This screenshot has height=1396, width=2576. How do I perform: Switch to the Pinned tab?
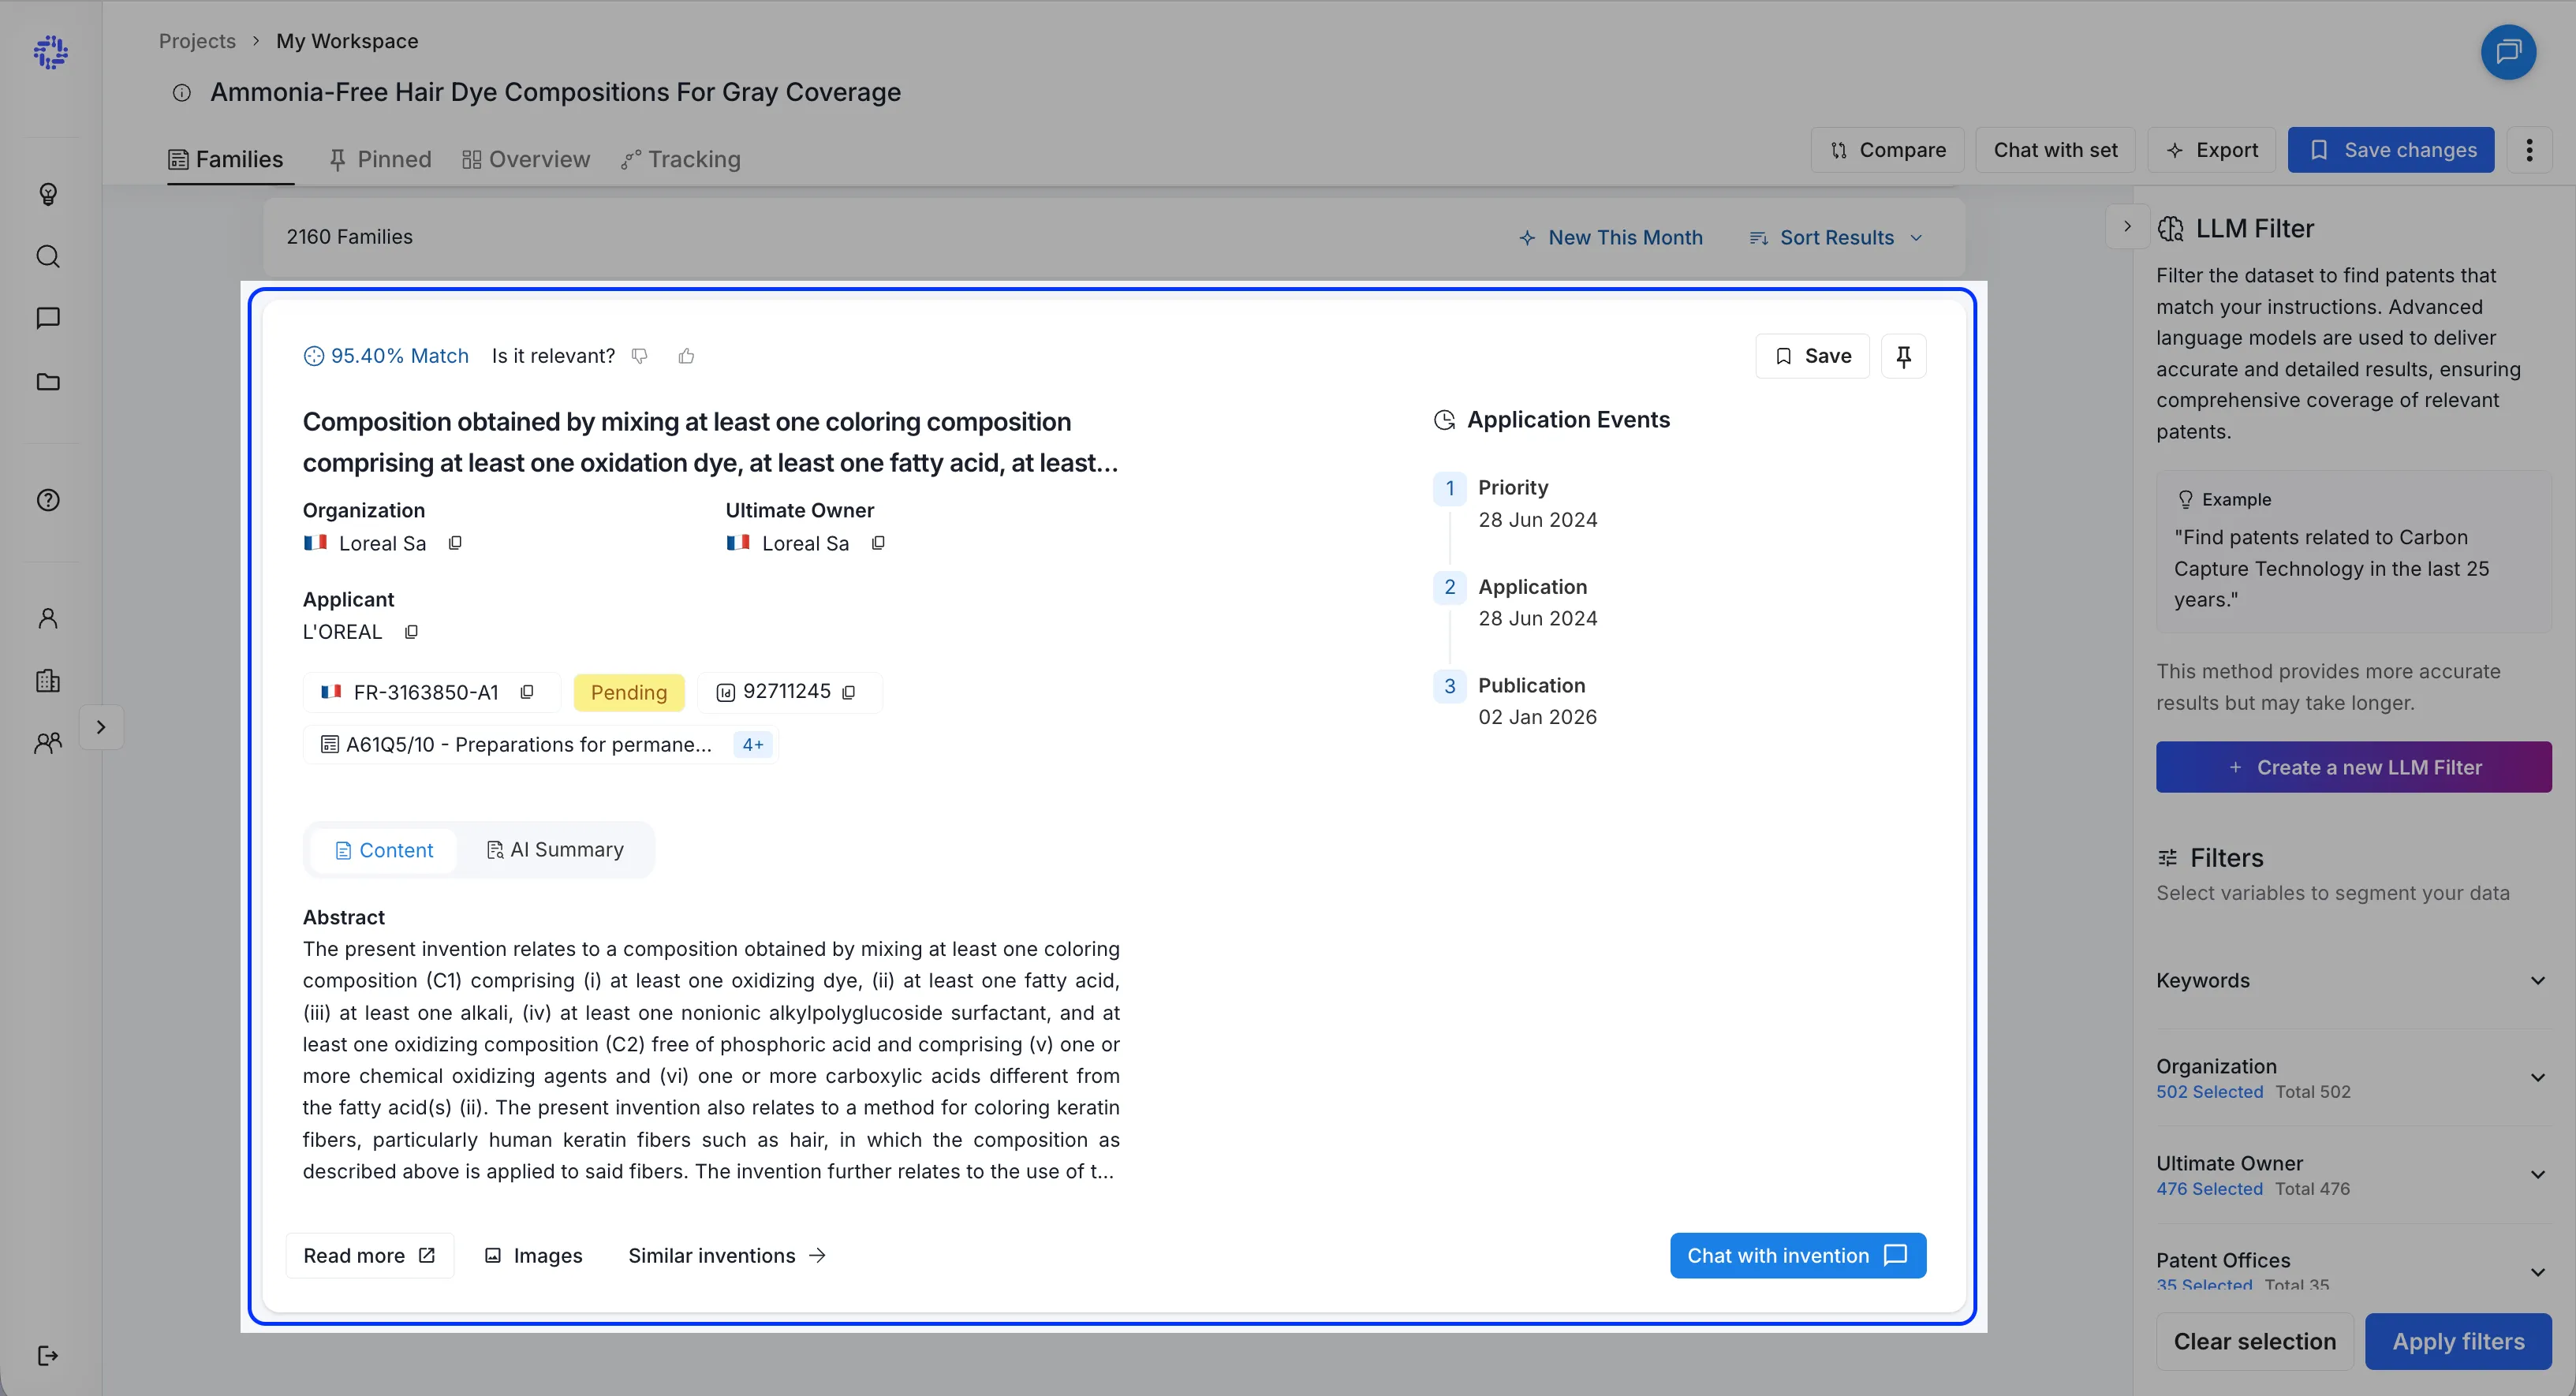[380, 160]
